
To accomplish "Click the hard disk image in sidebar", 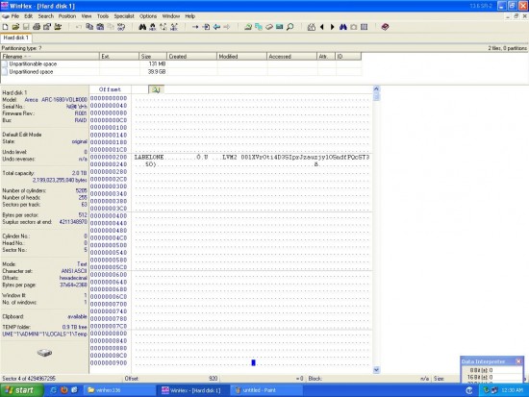I will point(44,353).
